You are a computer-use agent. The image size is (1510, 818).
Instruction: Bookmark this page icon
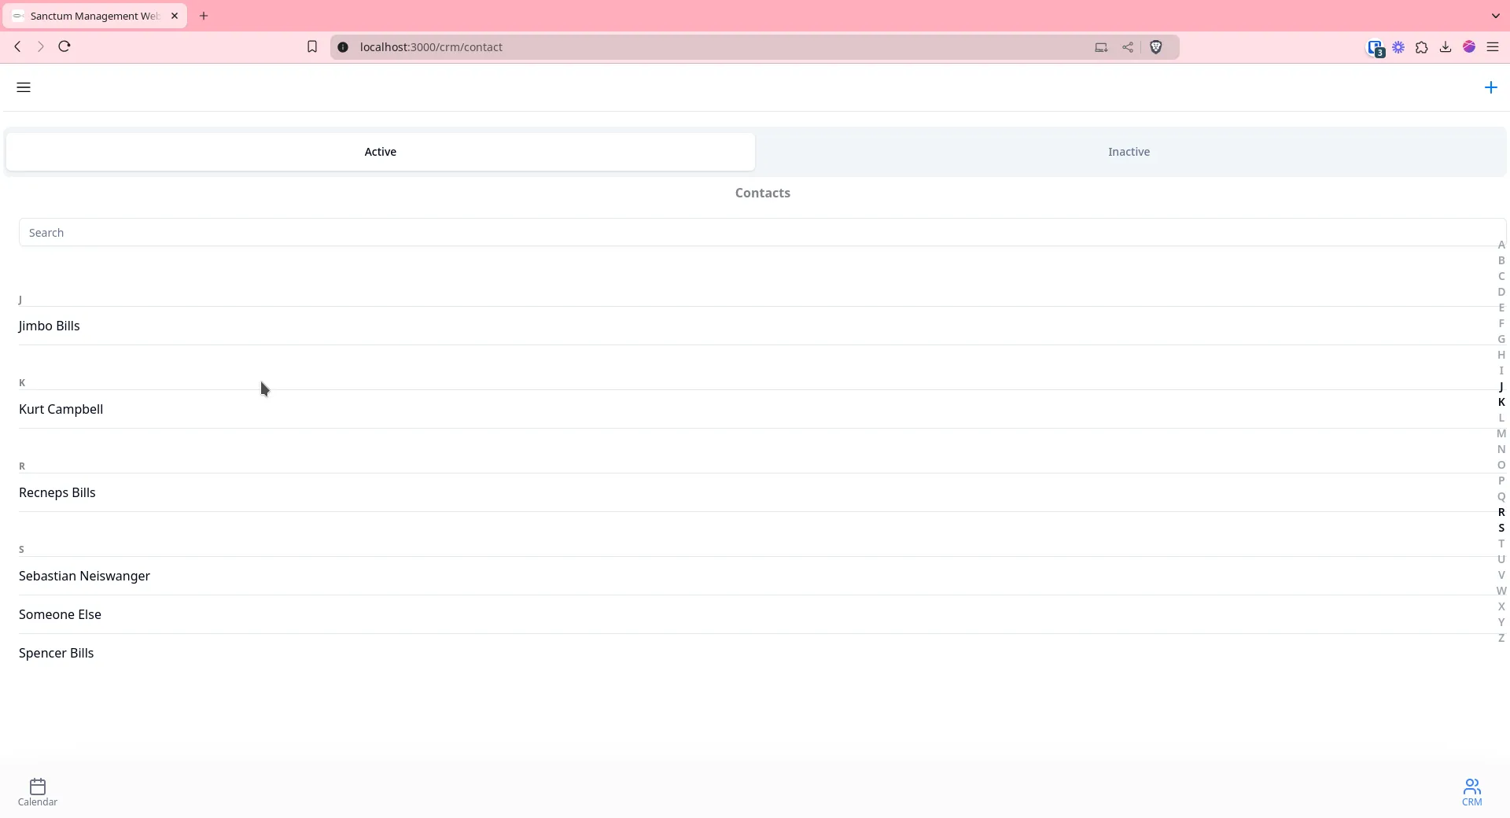pos(312,47)
